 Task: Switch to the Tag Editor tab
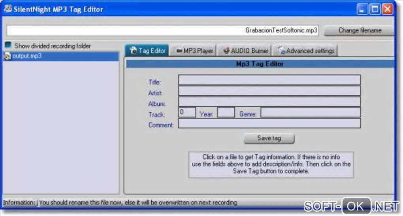pyautogui.click(x=147, y=50)
